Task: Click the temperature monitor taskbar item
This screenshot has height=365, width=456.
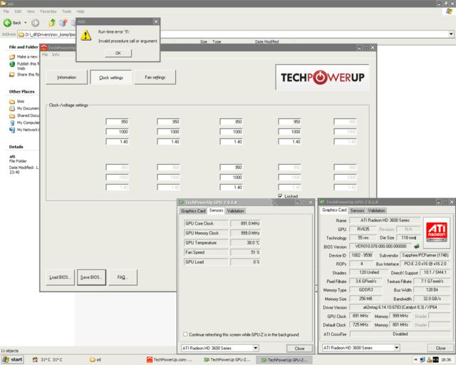Action: (47, 360)
